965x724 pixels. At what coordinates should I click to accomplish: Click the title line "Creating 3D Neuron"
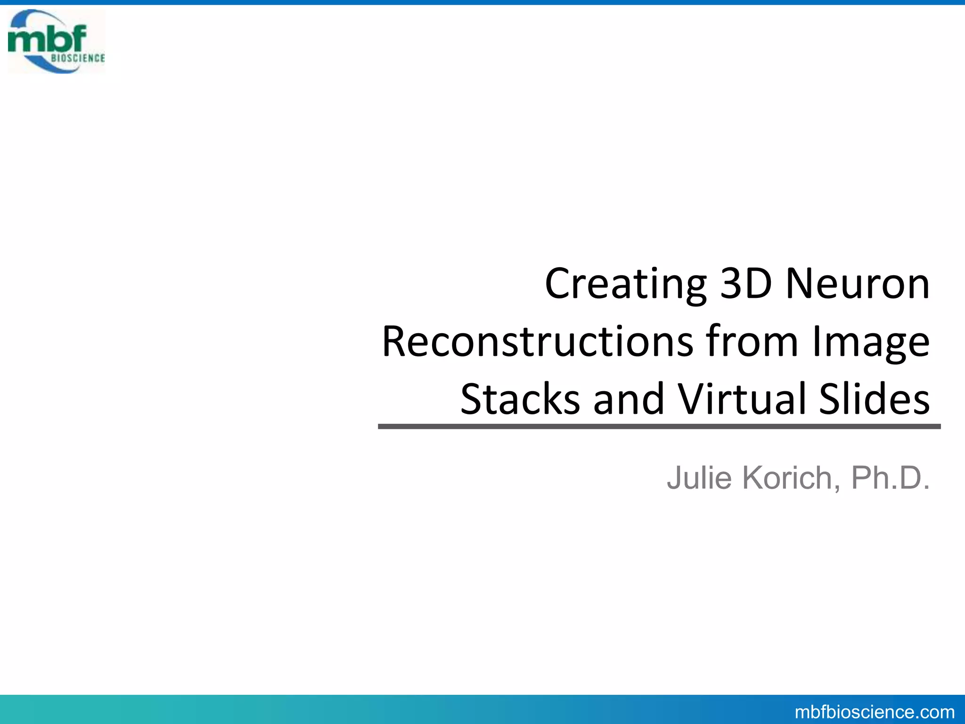[x=737, y=284]
